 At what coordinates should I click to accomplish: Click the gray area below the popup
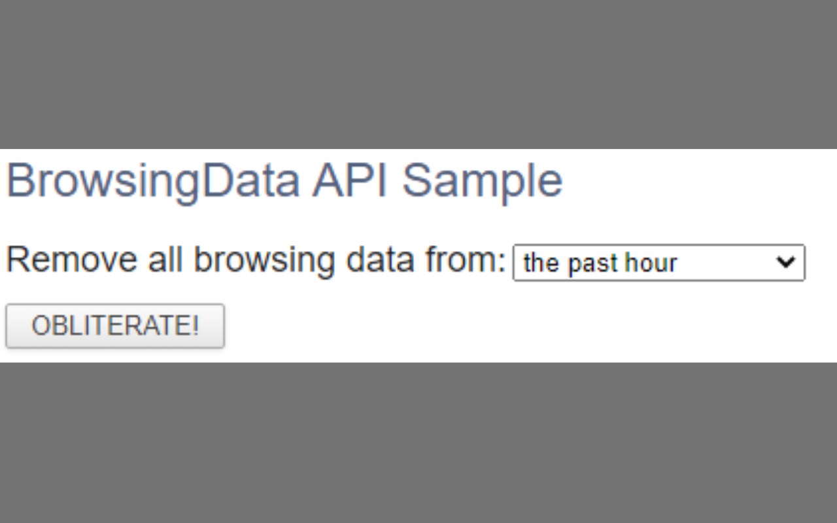click(418, 443)
